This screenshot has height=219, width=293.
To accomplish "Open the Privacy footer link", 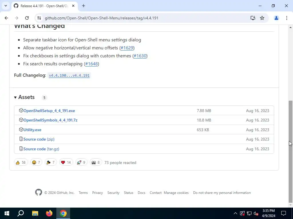I will point(98,193).
